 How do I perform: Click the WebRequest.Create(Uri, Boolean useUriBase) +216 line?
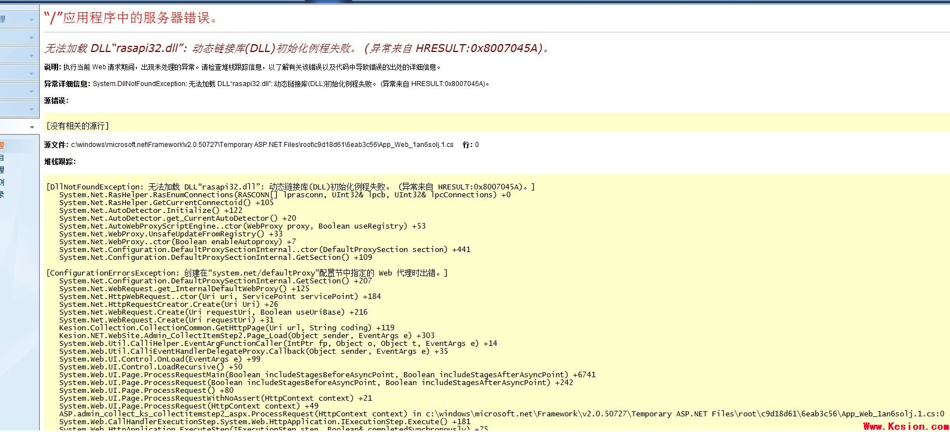[213, 312]
